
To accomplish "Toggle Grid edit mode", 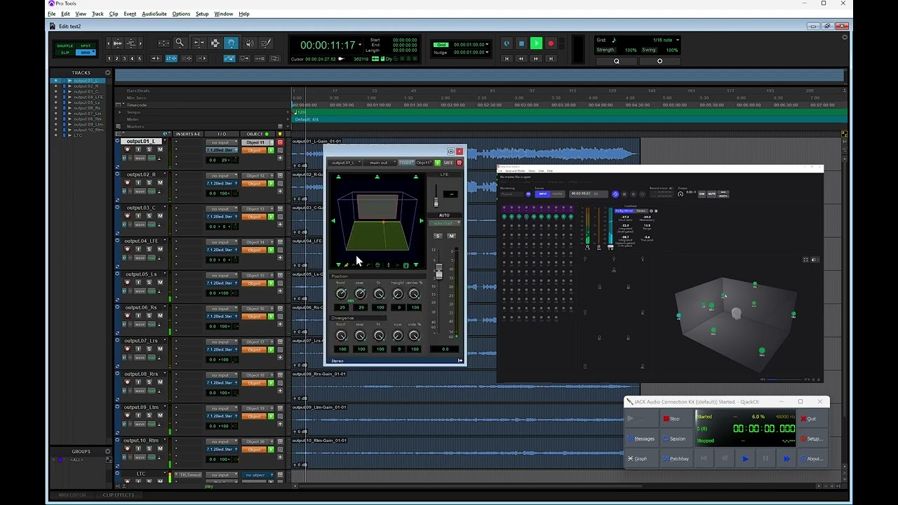I will pyautogui.click(x=86, y=53).
